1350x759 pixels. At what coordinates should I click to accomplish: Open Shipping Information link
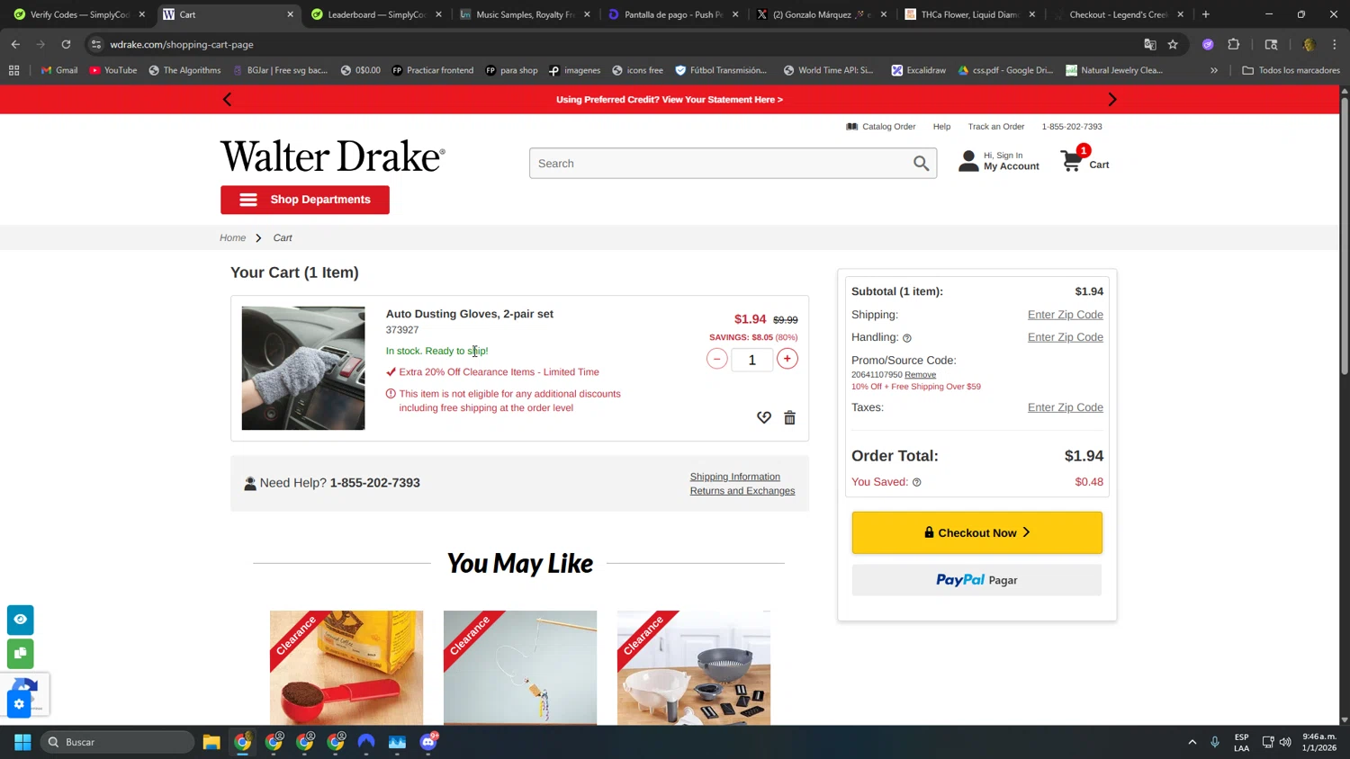coord(734,477)
